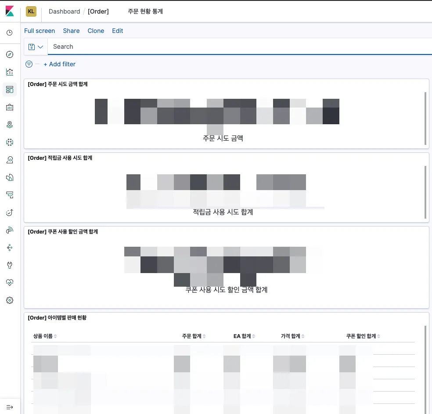Image resolution: width=432 pixels, height=414 pixels.
Task: Click the Kibana logo
Action: (10, 11)
